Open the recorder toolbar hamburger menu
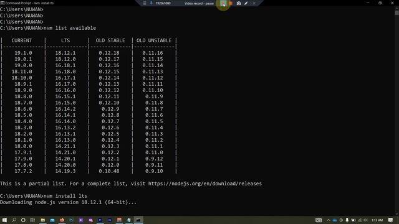Screen dimensions: 399x224 [x=145, y=3]
